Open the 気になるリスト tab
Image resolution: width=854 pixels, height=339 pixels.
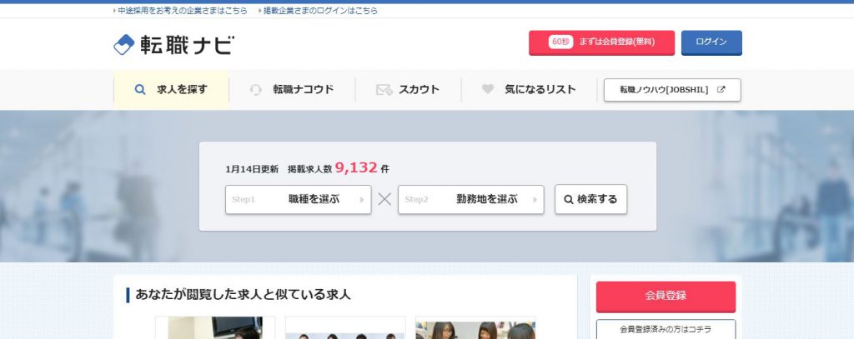coord(529,90)
